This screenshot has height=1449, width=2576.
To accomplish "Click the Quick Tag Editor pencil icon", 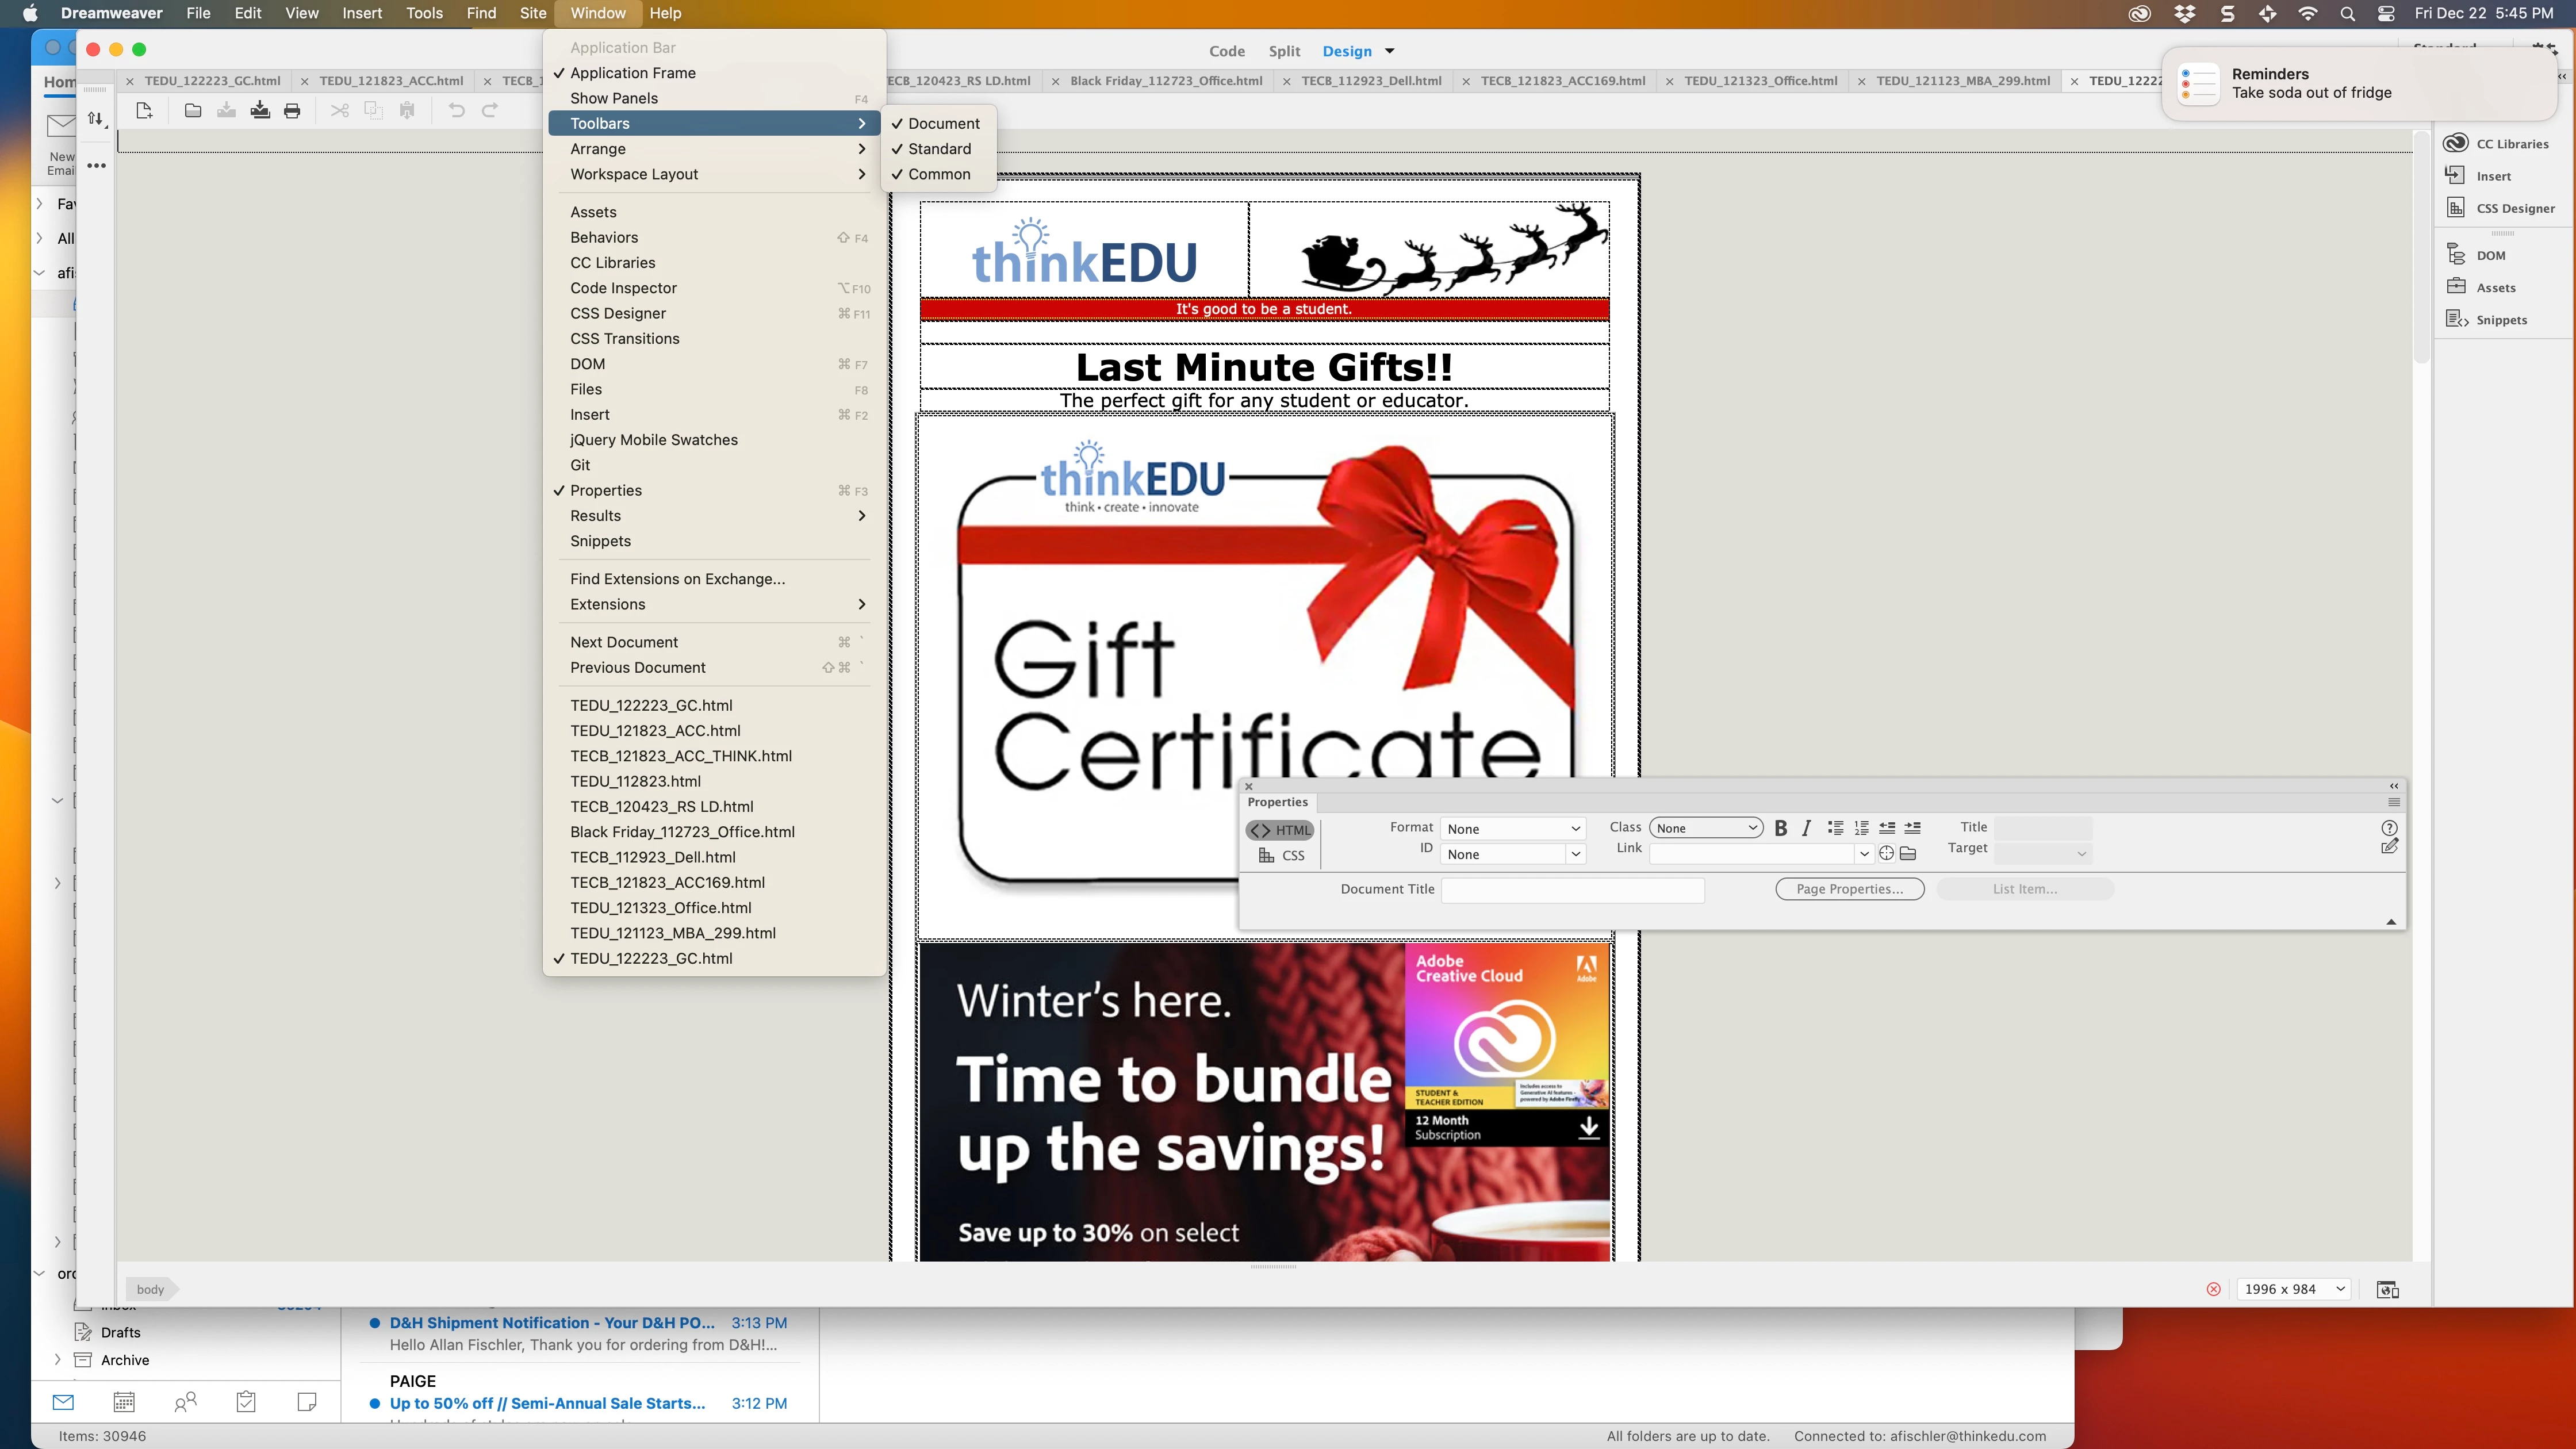I will click(2389, 847).
